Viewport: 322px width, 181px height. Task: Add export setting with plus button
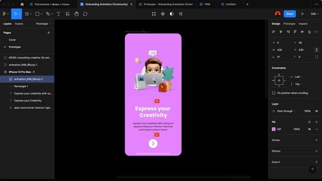(x=316, y=162)
